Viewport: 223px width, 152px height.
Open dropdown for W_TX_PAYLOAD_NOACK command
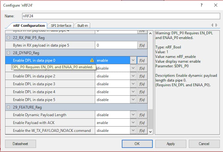[133, 130]
